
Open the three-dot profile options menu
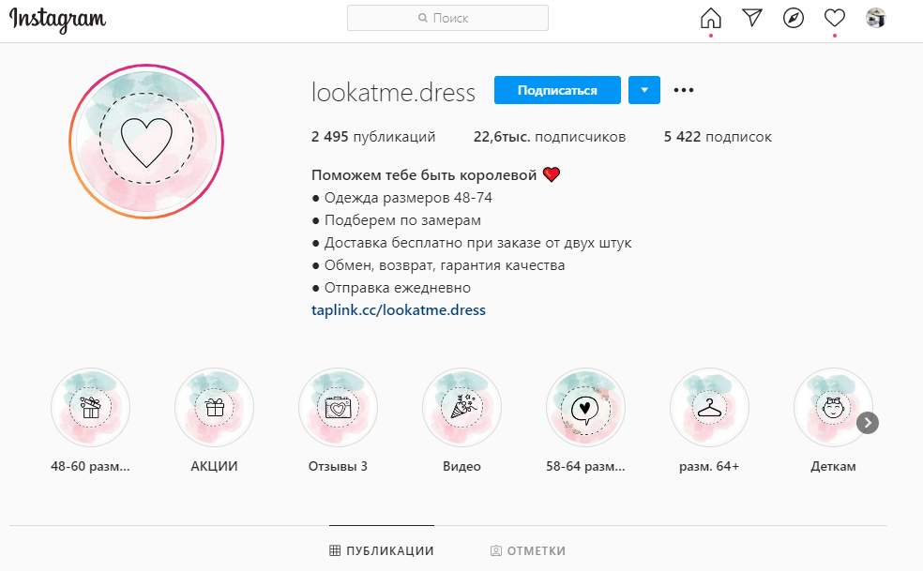[x=684, y=90]
